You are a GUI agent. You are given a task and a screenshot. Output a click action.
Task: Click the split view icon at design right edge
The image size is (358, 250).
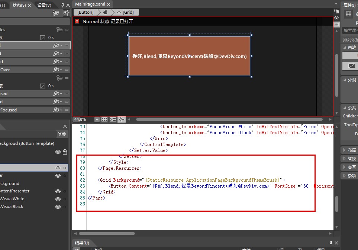coord(336,18)
